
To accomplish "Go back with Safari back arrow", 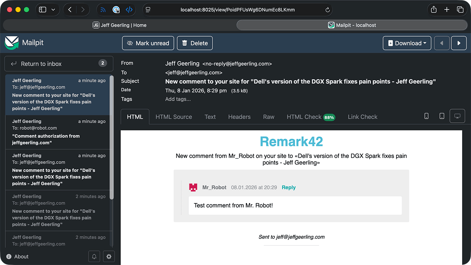I will click(x=70, y=10).
